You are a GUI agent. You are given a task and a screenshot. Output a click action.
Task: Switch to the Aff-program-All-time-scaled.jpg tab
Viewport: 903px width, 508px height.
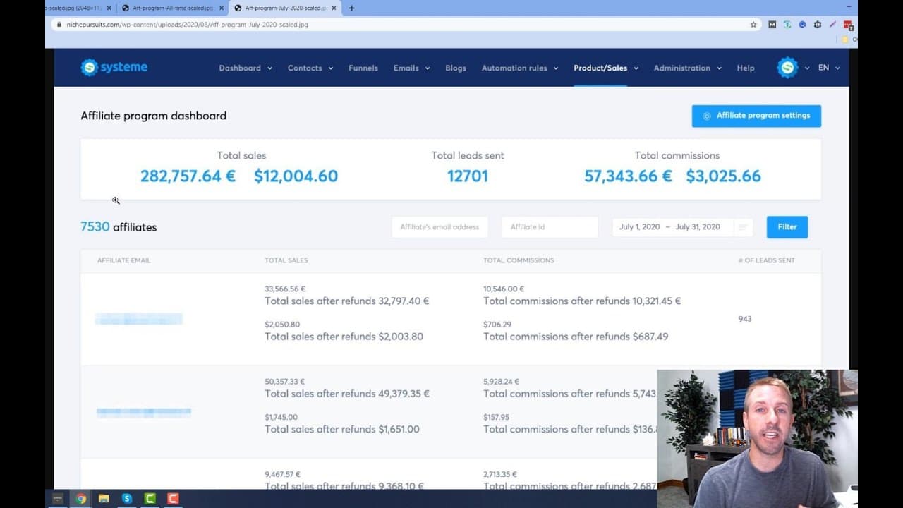(x=171, y=8)
